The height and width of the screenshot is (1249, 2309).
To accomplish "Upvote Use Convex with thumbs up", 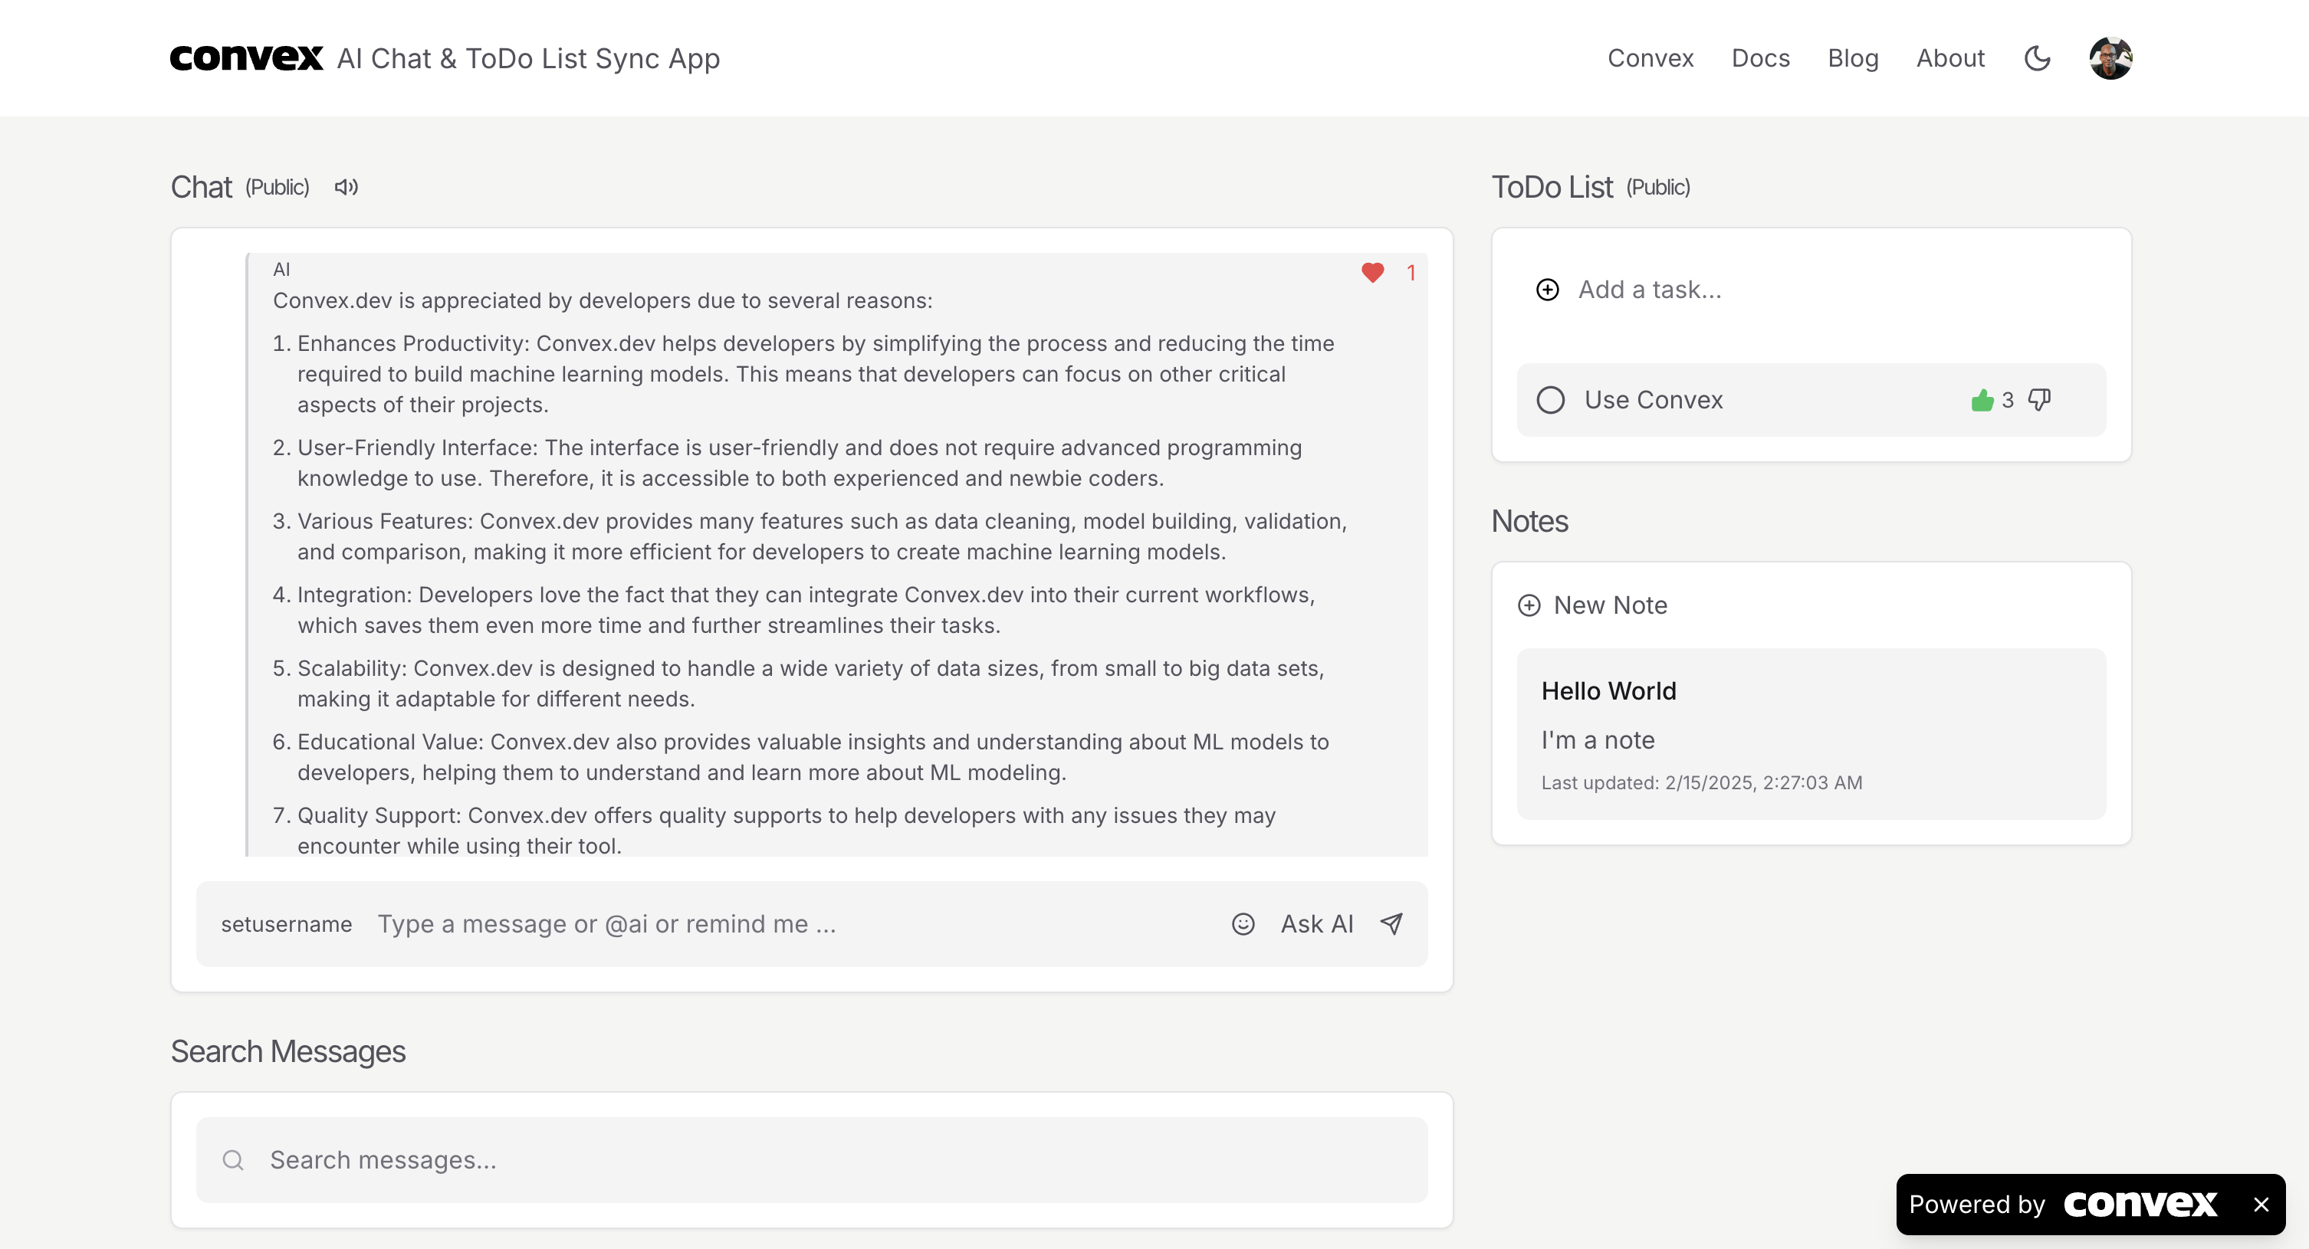I will pos(1982,400).
